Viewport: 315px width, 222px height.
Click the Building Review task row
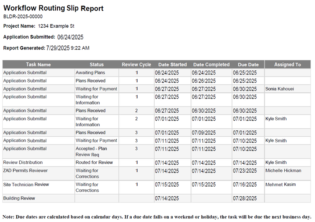[x=19, y=198]
